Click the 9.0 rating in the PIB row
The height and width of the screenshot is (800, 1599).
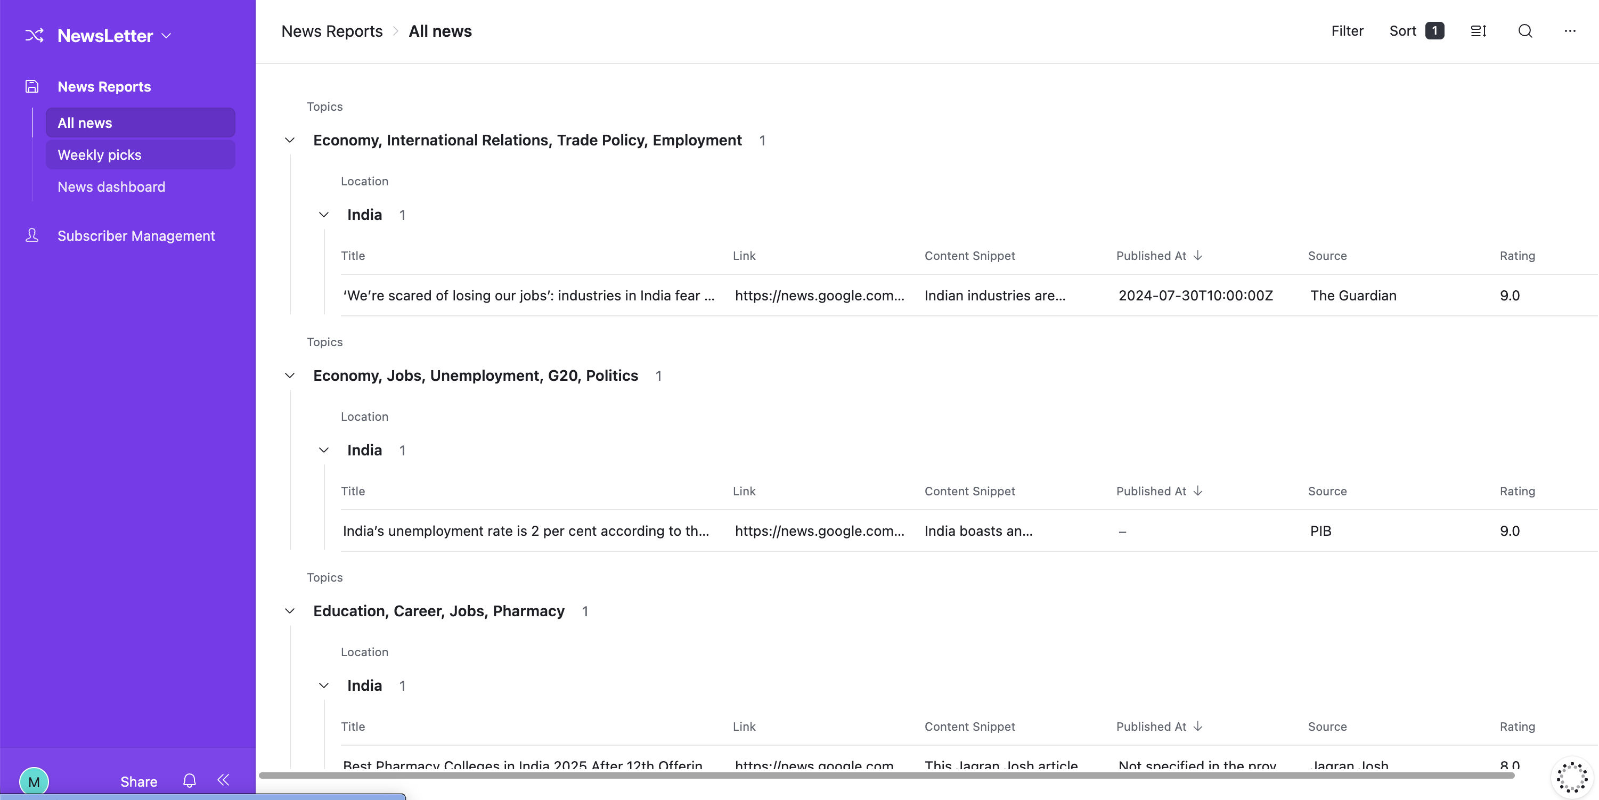[1510, 530]
